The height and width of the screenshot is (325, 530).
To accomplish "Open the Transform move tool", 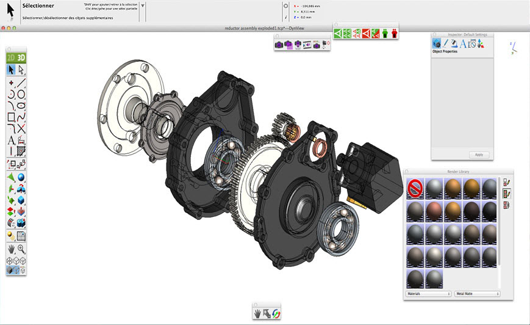I will (11, 164).
